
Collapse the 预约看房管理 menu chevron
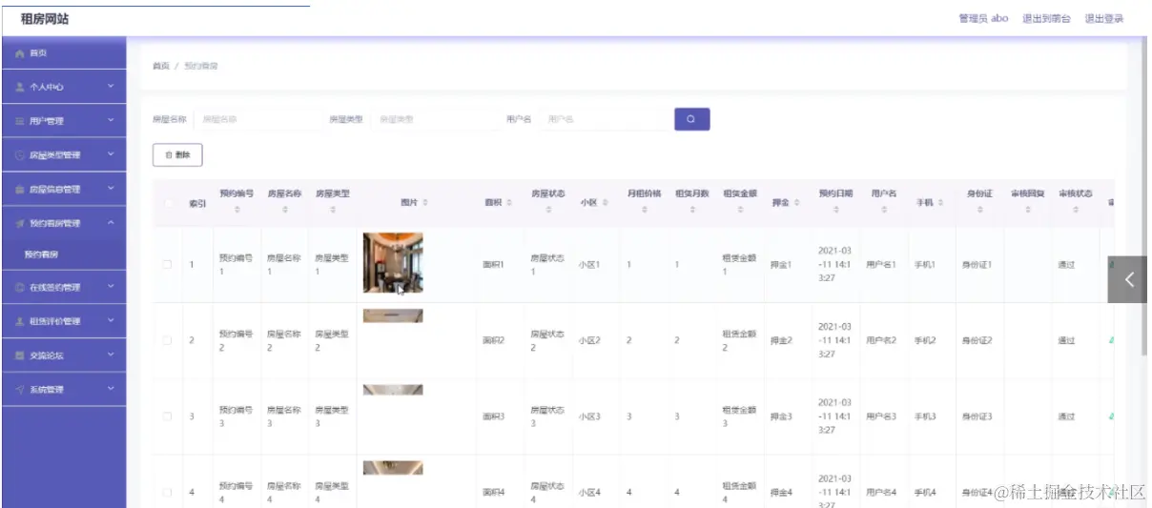coord(111,223)
